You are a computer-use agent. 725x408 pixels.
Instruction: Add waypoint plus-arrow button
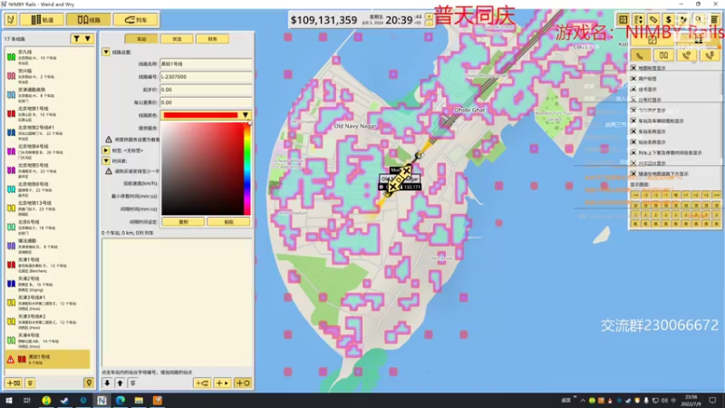tap(222, 383)
